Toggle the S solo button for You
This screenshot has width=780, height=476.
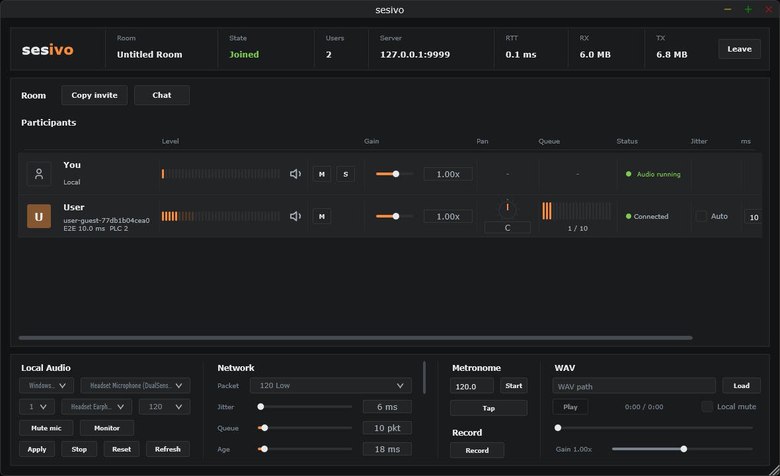pyautogui.click(x=346, y=174)
